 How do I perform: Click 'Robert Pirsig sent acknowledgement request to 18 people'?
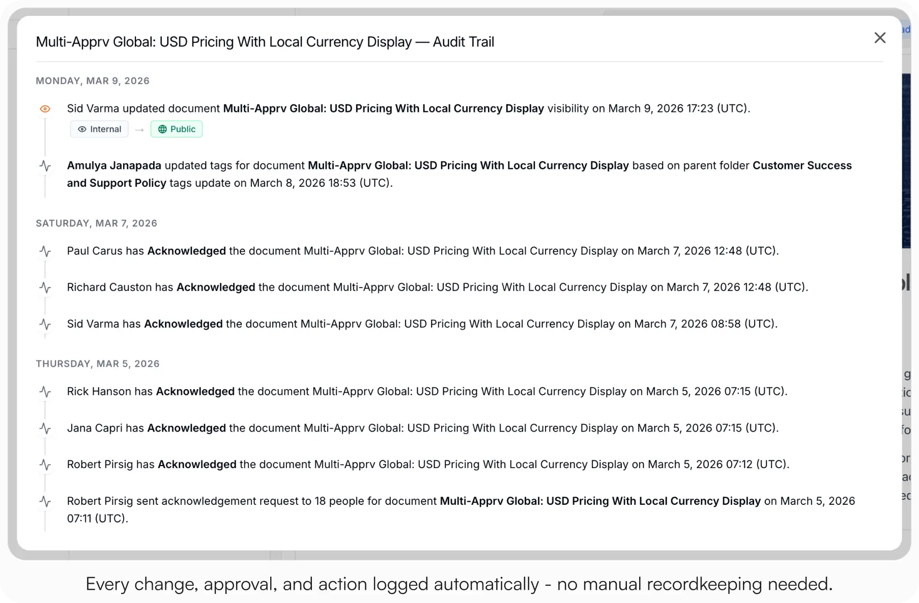[x=461, y=509]
